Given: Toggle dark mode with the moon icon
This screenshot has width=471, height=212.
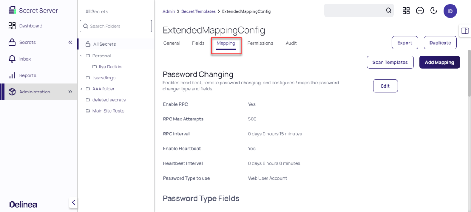Looking at the screenshot, I should coord(434,11).
